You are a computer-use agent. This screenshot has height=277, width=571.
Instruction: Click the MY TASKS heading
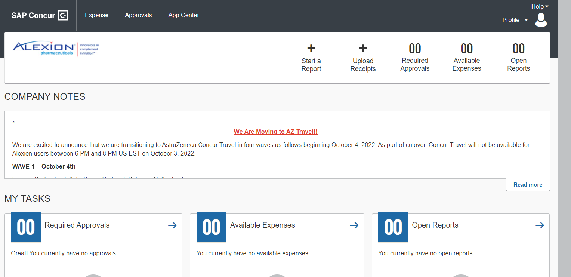click(27, 199)
